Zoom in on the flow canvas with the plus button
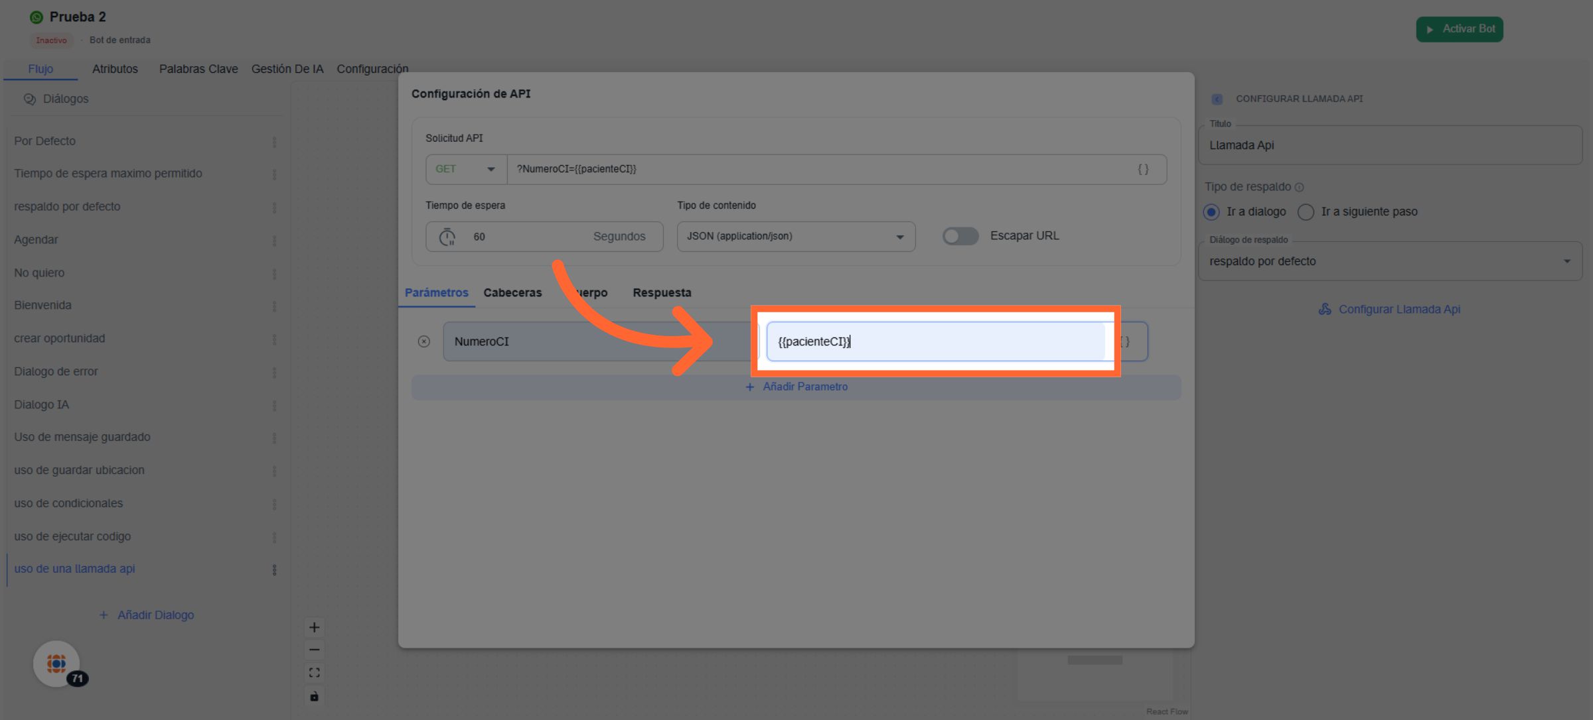Viewport: 1593px width, 720px height. [x=314, y=627]
